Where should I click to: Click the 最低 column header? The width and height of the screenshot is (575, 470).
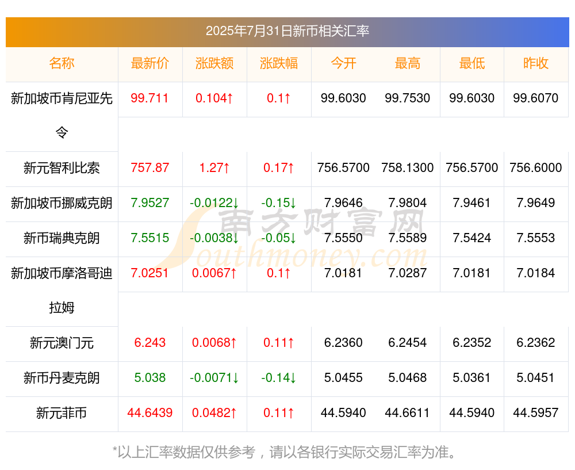[x=472, y=63]
